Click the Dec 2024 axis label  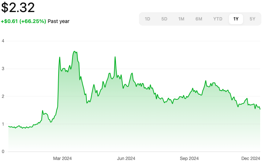[251, 158]
